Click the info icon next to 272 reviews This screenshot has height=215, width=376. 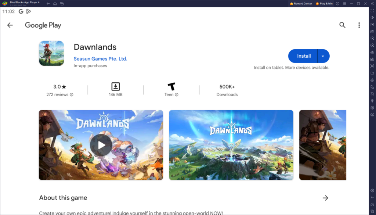click(x=72, y=94)
